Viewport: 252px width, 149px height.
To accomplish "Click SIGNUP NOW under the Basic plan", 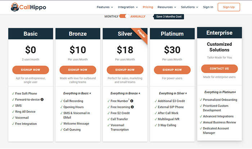I will (31, 70).
